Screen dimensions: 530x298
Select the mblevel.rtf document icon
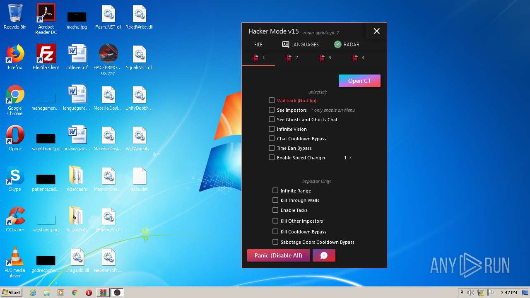[x=77, y=57]
